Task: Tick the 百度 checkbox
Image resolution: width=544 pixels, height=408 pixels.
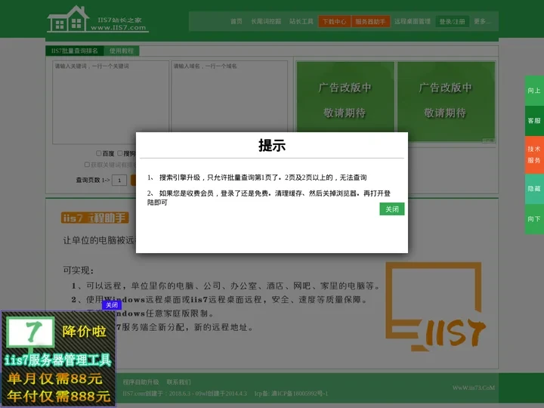Action: point(99,153)
